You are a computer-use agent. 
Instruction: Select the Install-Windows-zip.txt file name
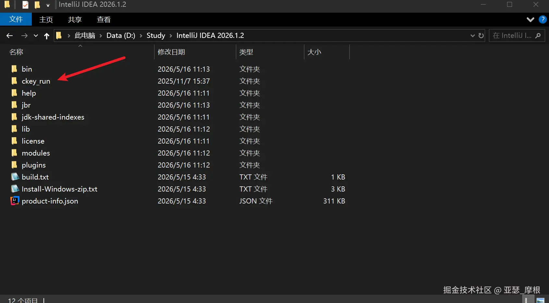tap(59, 189)
